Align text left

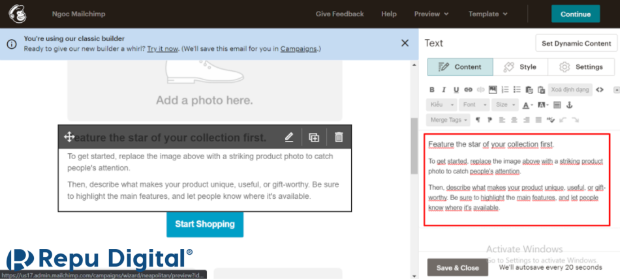tap(502, 120)
